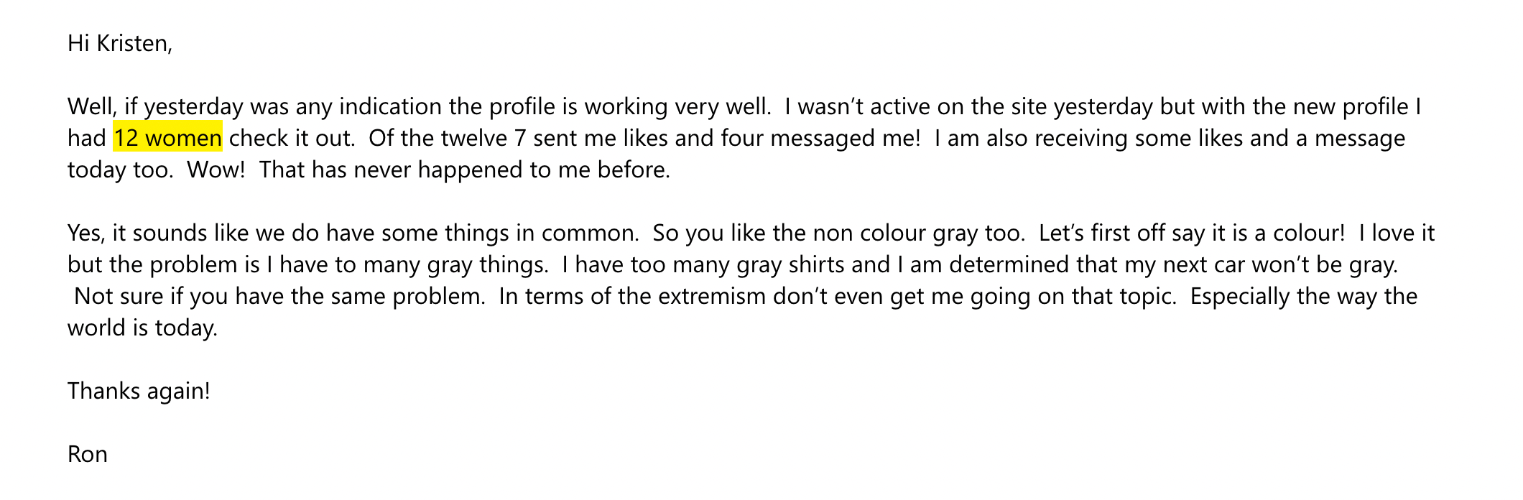Click the "Thanks again!" line
Image resolution: width=1523 pixels, height=500 pixels.
(x=139, y=391)
